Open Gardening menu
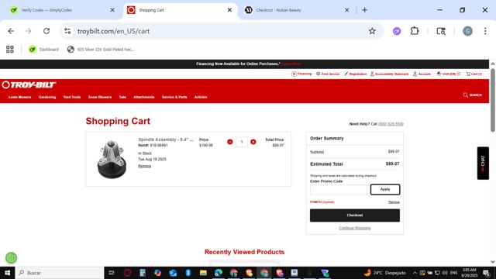496x279 pixels. (x=47, y=97)
